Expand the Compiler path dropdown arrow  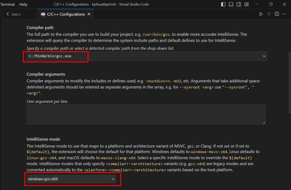264,56
